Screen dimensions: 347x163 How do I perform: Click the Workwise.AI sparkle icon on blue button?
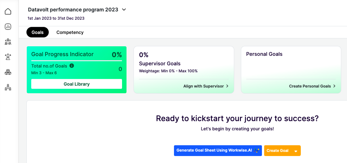(x=257, y=150)
